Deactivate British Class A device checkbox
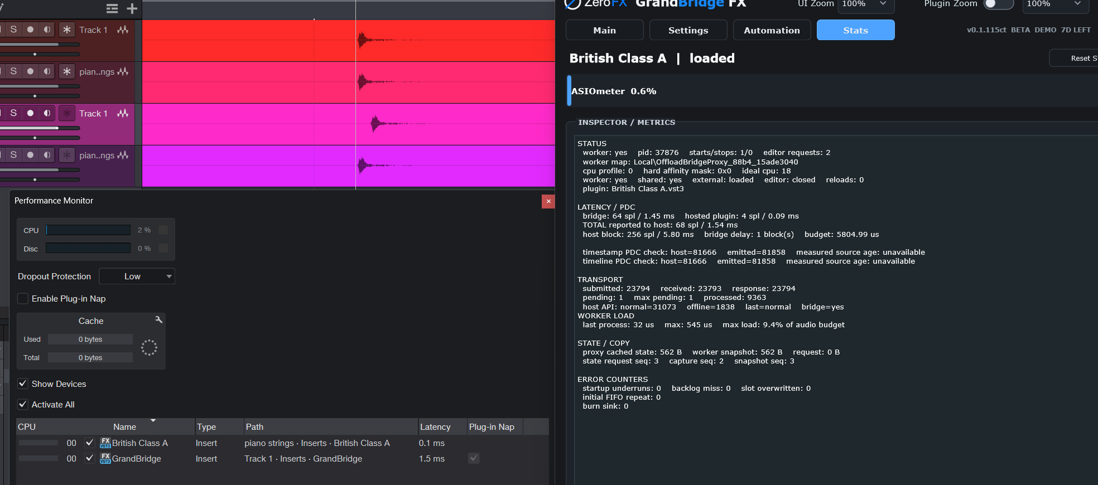Screen dimensions: 1098x485 pyautogui.click(x=89, y=443)
